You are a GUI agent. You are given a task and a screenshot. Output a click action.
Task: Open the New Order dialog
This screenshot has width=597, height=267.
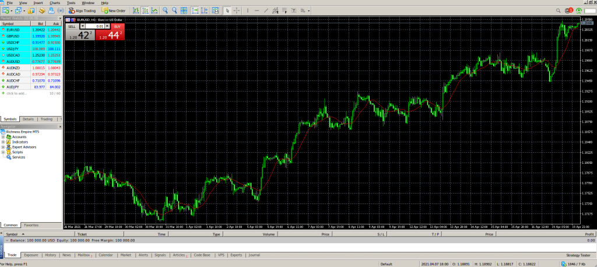[x=113, y=10]
